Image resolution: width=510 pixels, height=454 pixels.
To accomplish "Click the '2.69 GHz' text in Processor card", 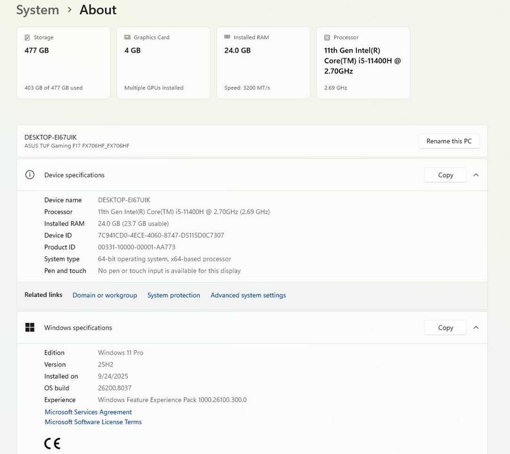I will 335,88.
